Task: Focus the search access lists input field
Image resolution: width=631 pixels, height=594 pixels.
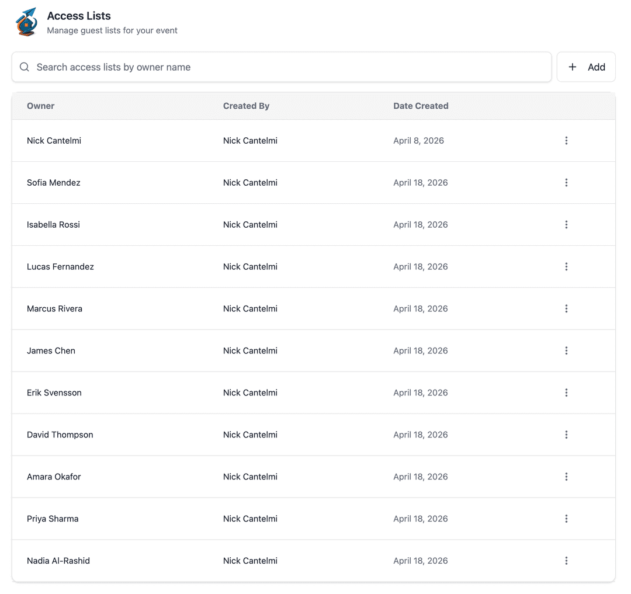Action: pos(234,67)
